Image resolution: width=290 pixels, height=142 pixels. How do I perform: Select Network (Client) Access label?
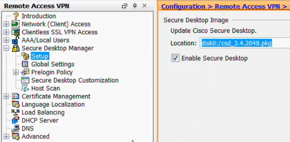pyautogui.click(x=56, y=24)
